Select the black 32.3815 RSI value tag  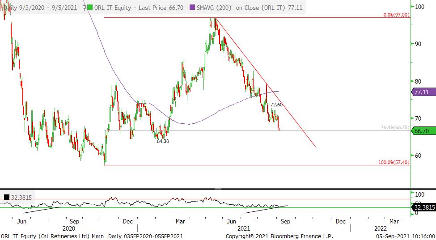click(x=423, y=207)
